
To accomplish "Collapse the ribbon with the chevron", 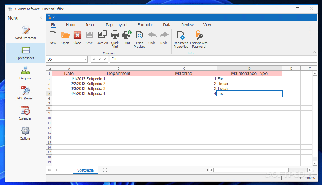I will point(314,53).
